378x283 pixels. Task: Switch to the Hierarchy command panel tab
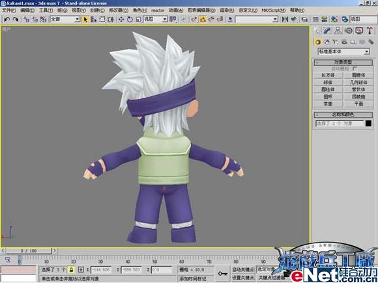338,31
